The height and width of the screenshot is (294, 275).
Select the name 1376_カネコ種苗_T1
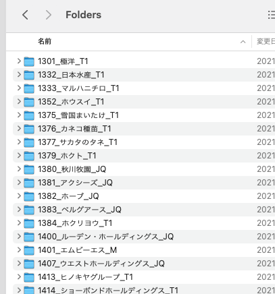pos(74,129)
